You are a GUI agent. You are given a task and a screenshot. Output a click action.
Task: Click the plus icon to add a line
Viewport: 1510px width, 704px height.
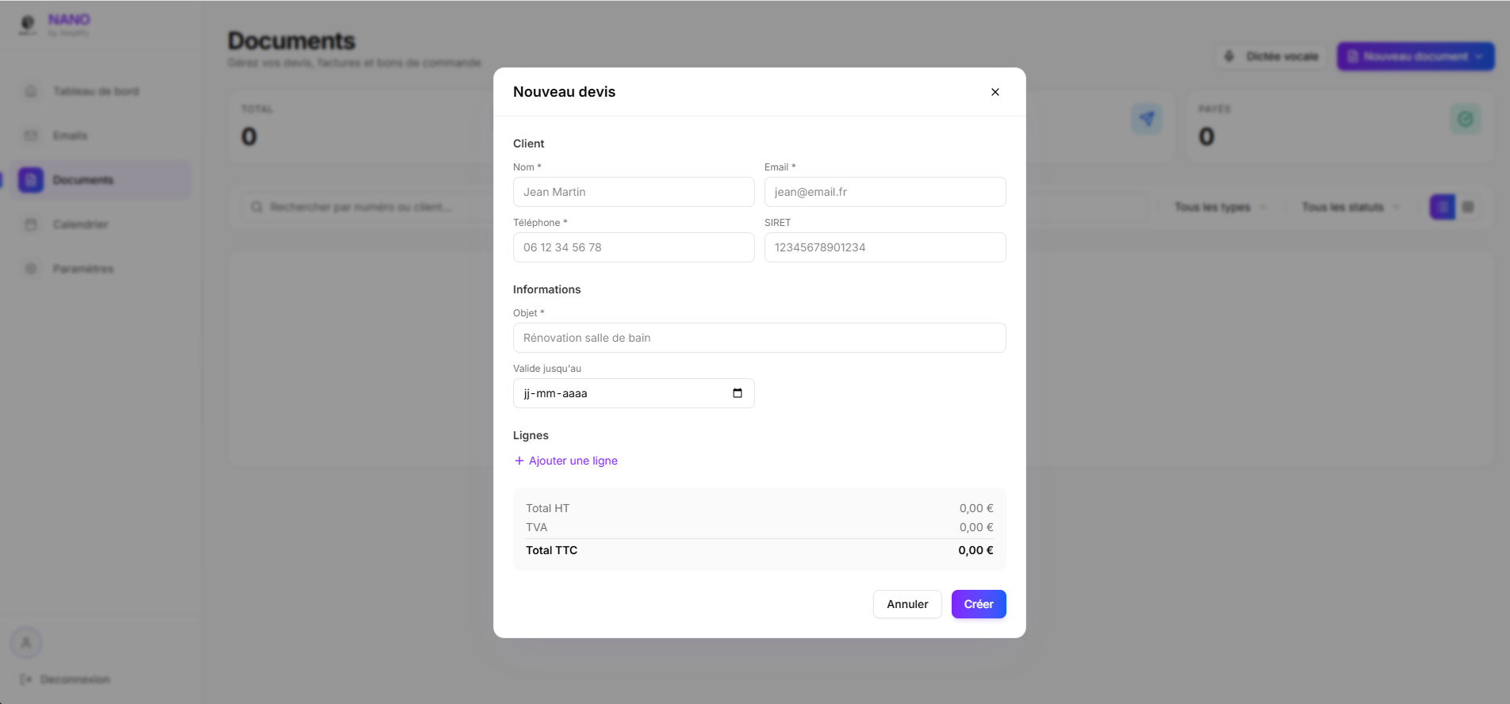click(519, 461)
